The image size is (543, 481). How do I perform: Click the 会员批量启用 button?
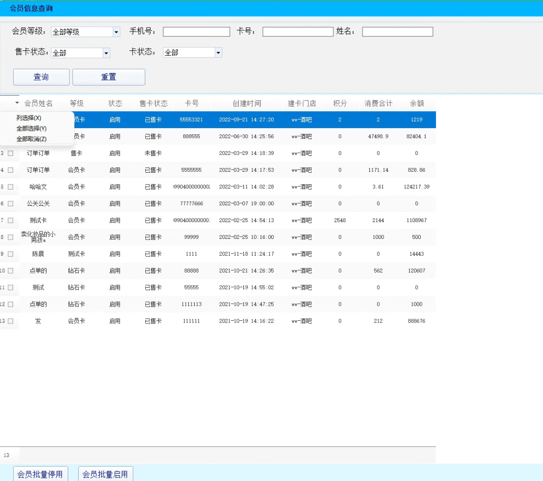pyautogui.click(x=105, y=474)
